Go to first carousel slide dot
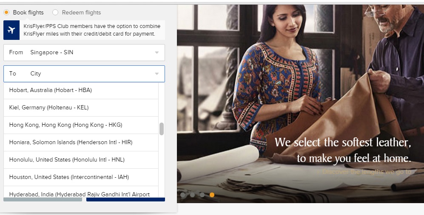 [183, 195]
